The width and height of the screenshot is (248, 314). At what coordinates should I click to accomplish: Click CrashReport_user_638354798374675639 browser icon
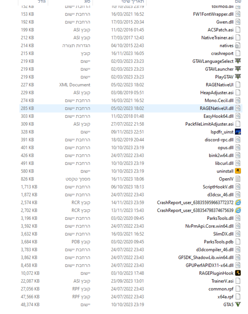pyautogui.click(x=238, y=210)
